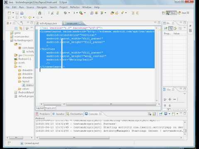Select the src folder
This screenshot has width=199, height=149.
point(20,44)
